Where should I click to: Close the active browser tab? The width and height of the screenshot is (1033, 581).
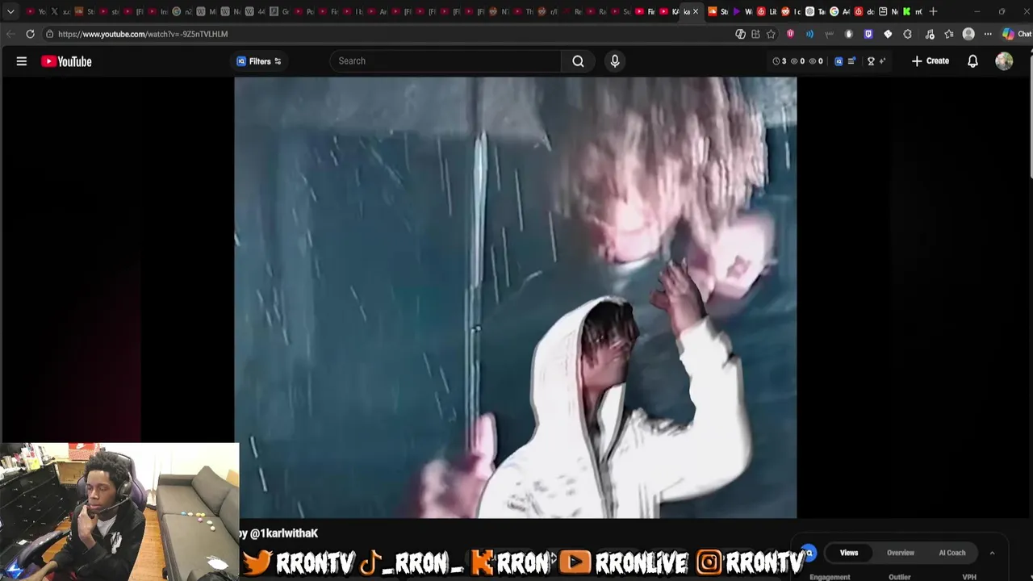click(696, 11)
